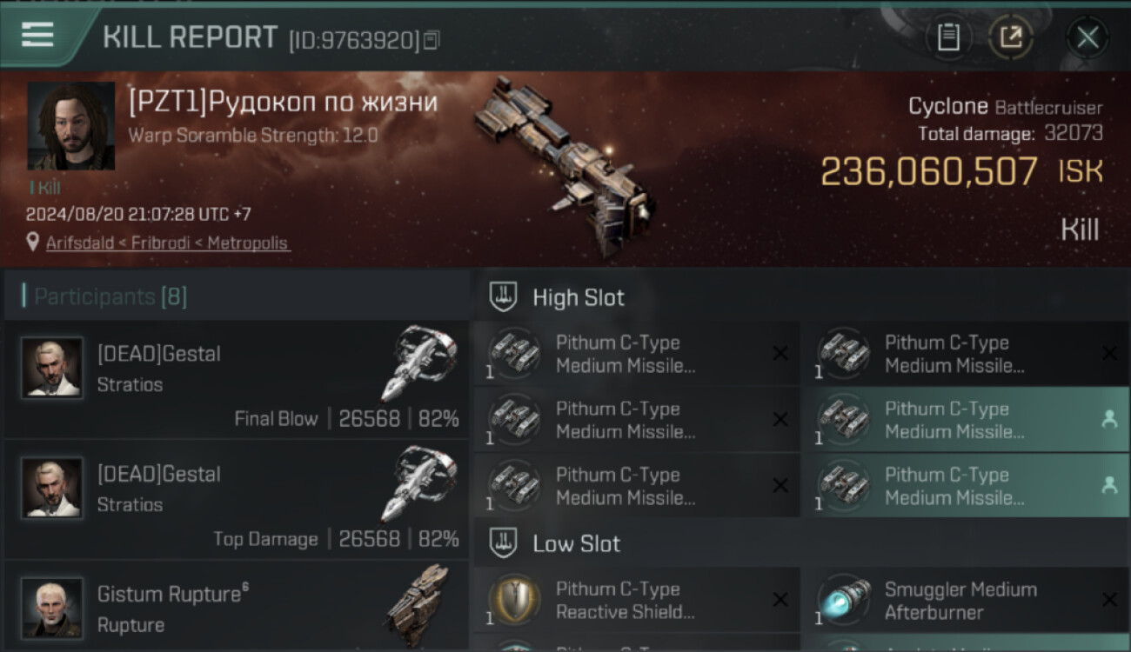
Task: Click X beside Smuggler Medium Afterburner
Action: 1109,600
